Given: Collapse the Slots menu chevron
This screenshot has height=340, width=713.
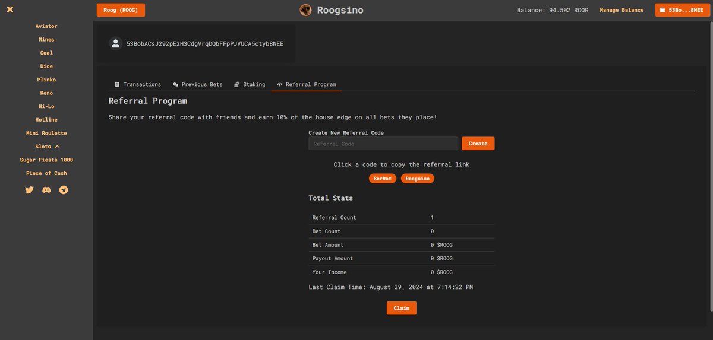Looking at the screenshot, I should (57, 147).
